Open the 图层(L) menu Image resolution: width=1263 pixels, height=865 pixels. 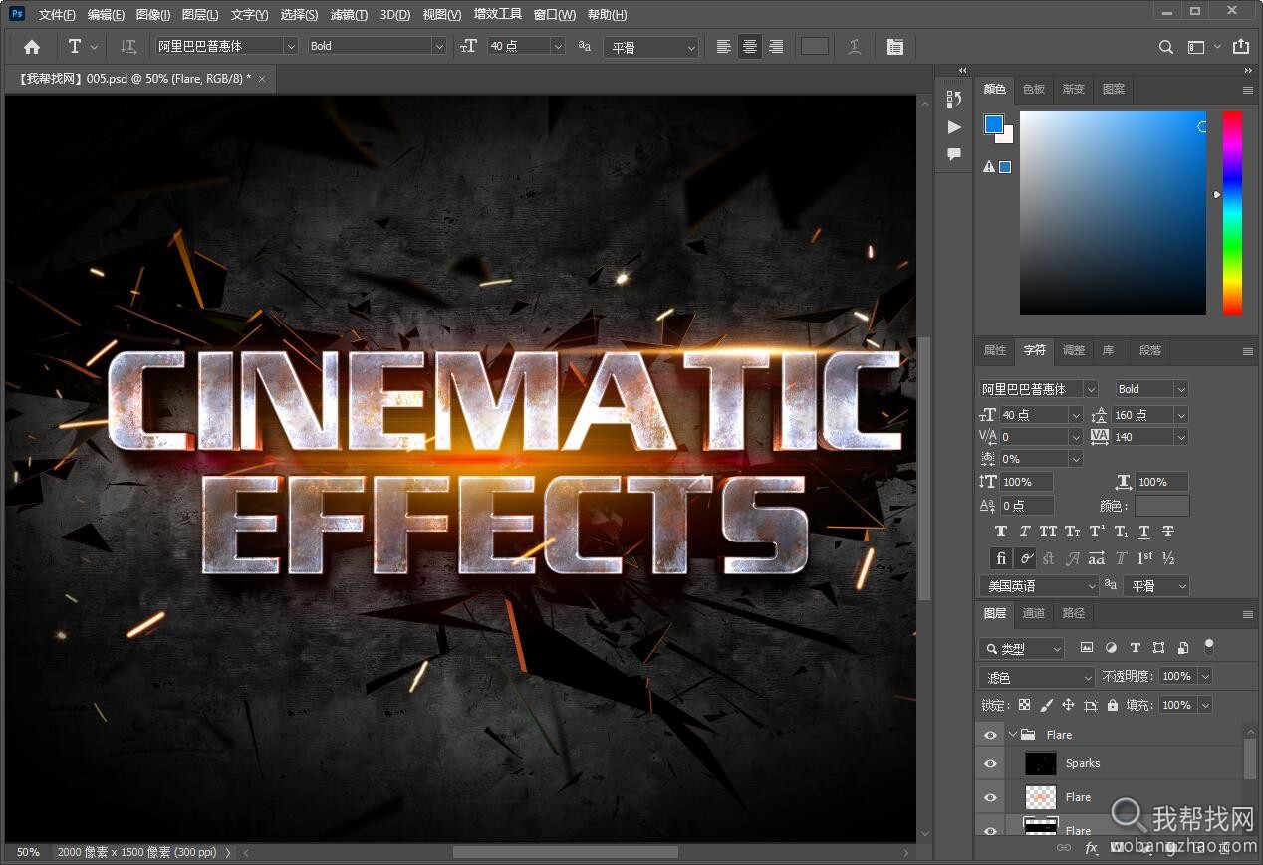[x=200, y=15]
